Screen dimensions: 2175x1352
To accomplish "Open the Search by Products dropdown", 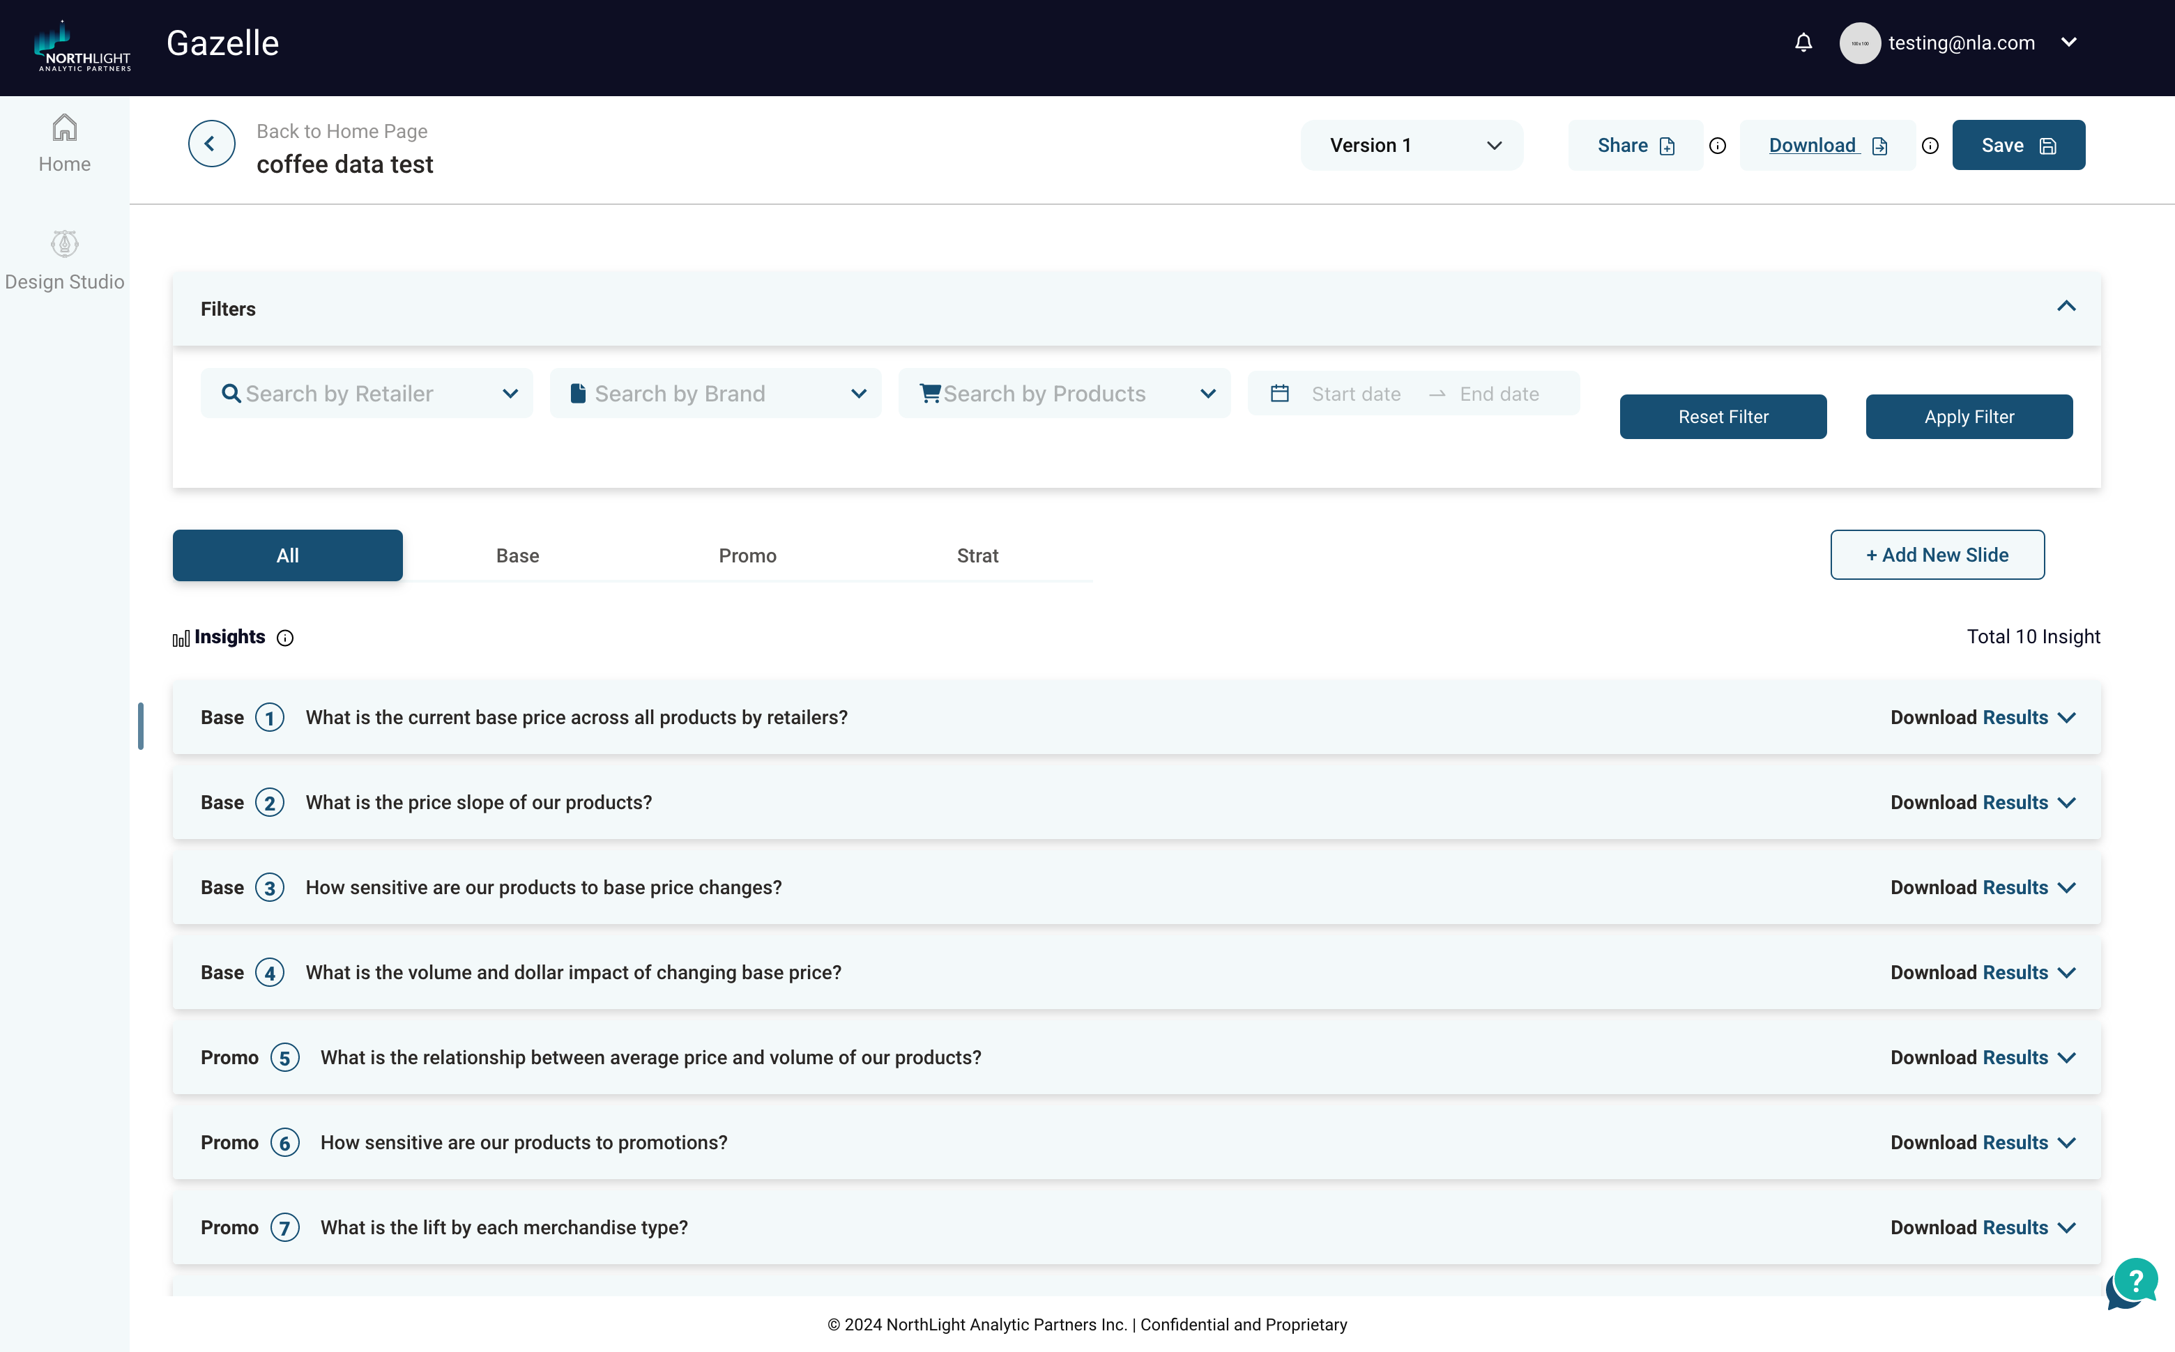I will tap(1064, 394).
